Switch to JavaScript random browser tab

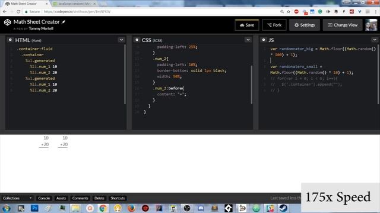(x=74, y=4)
